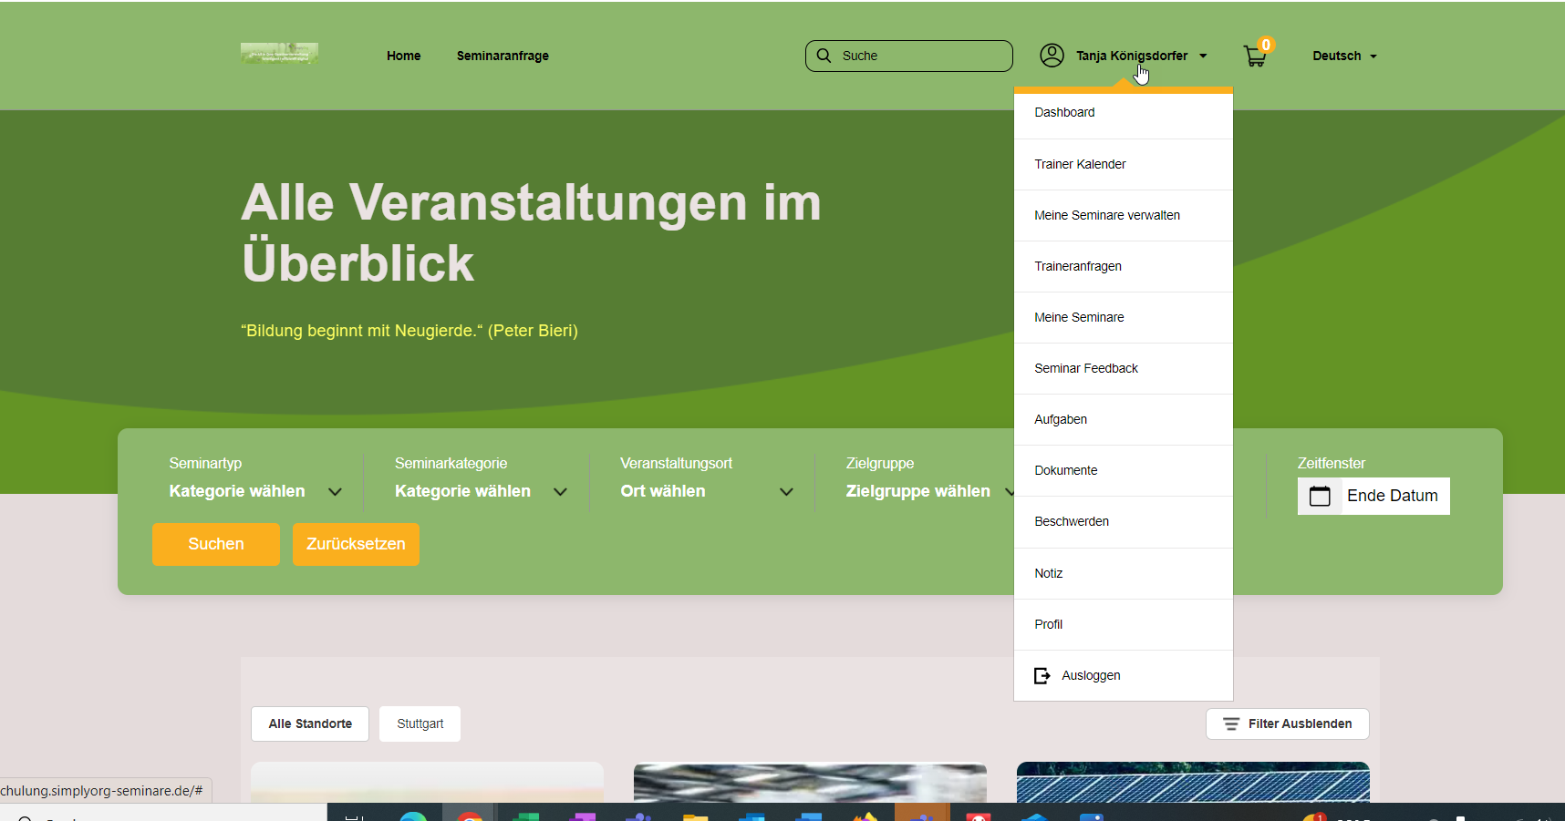
Task: Expand the Seminartyp category dropdown
Action: (255, 491)
